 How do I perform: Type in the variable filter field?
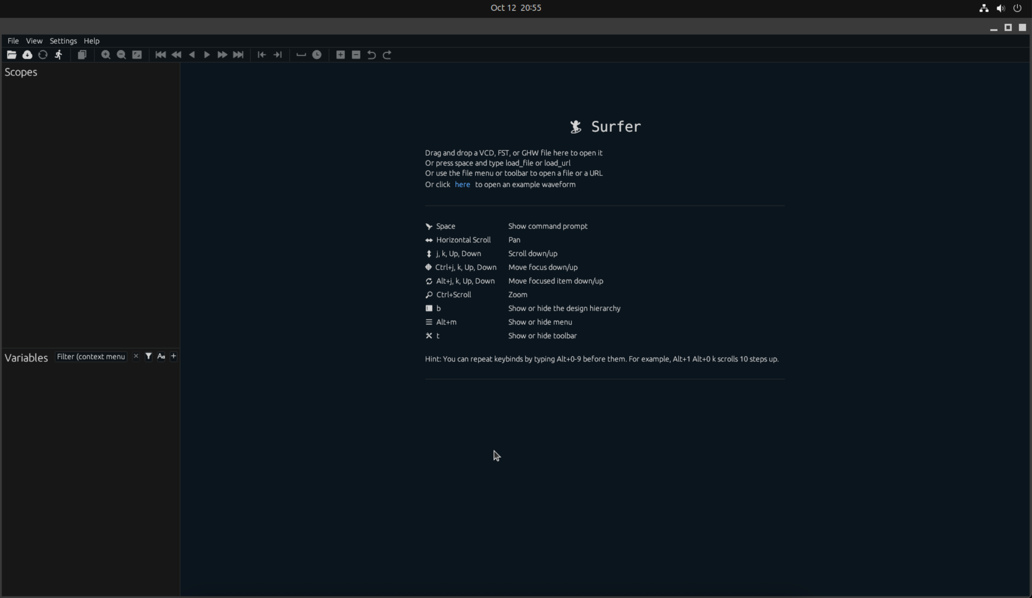coord(91,356)
